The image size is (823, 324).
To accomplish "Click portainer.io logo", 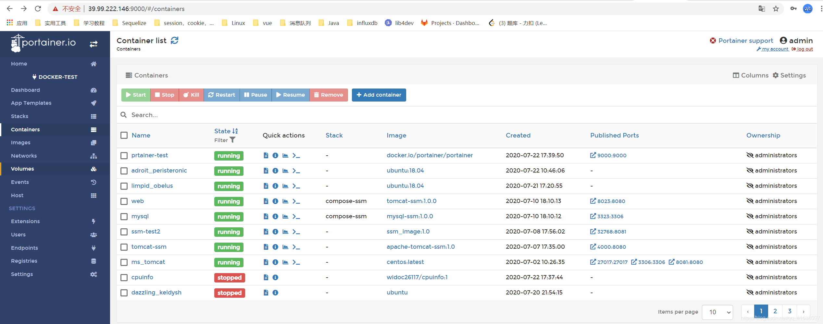I will 43,43.
